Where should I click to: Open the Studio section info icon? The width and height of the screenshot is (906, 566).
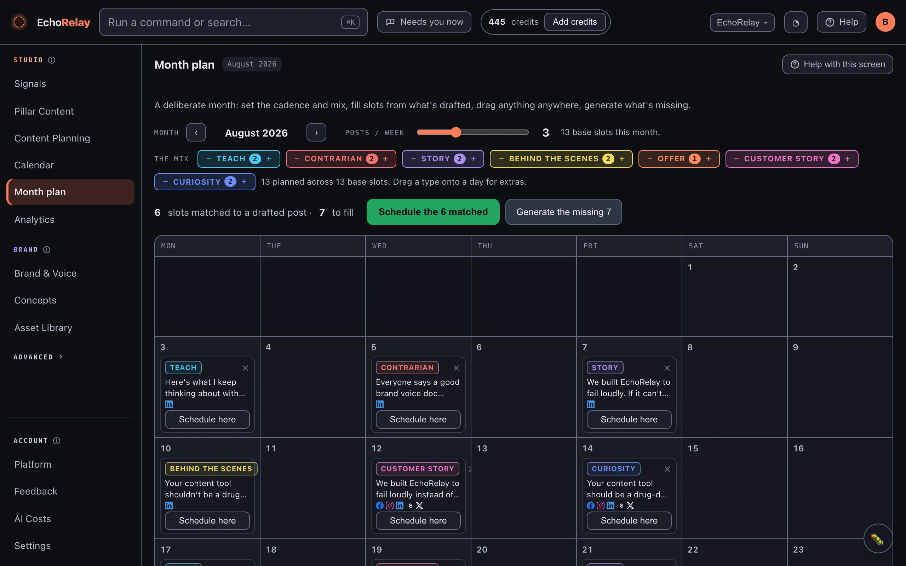tap(52, 60)
